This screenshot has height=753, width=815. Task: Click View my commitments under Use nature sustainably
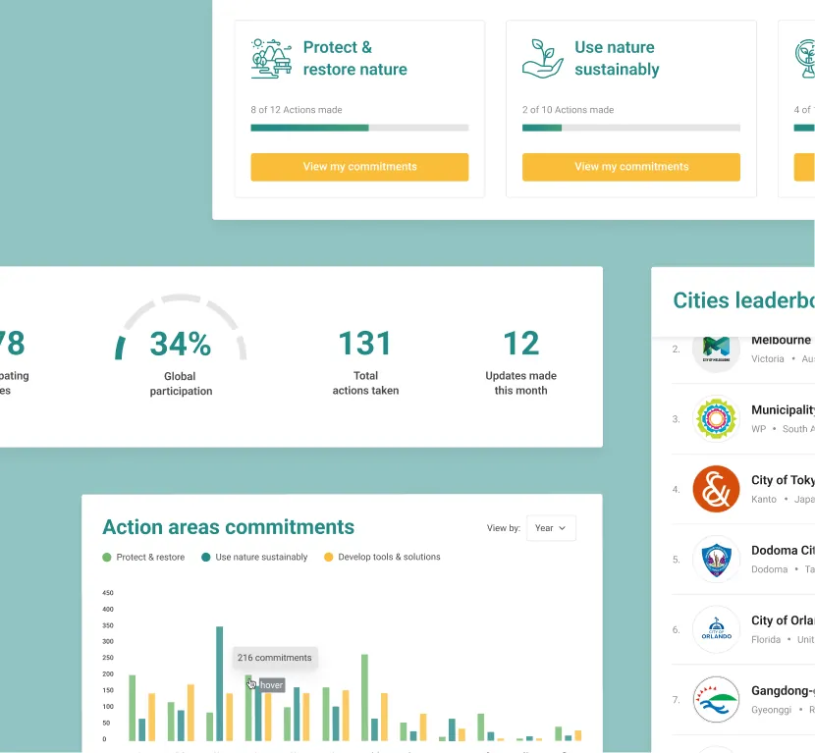(x=631, y=167)
